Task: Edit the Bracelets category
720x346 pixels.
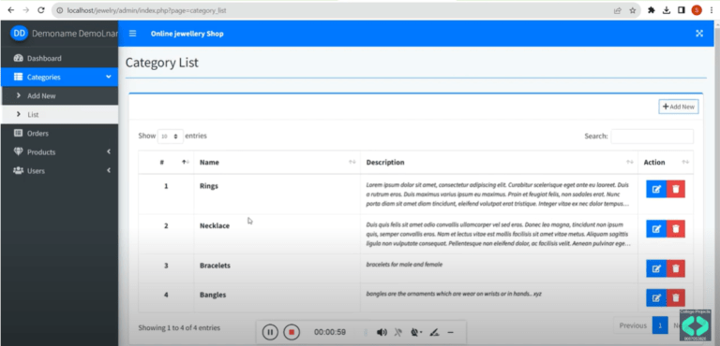Action: [656, 268]
